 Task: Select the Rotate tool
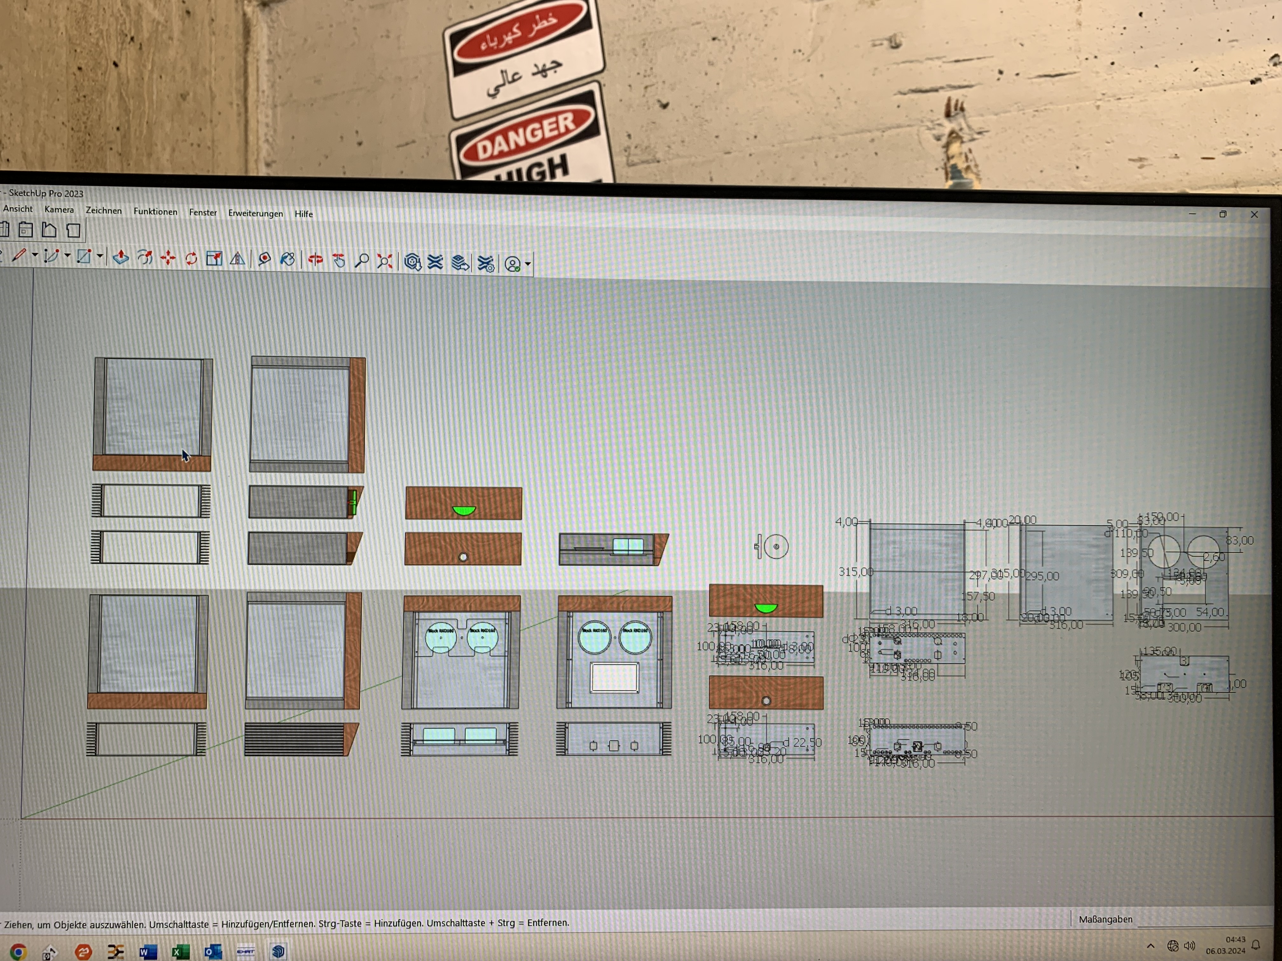(191, 258)
